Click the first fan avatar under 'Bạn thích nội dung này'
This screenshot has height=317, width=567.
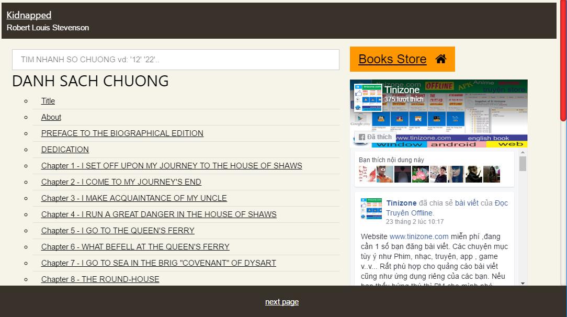pos(367,174)
